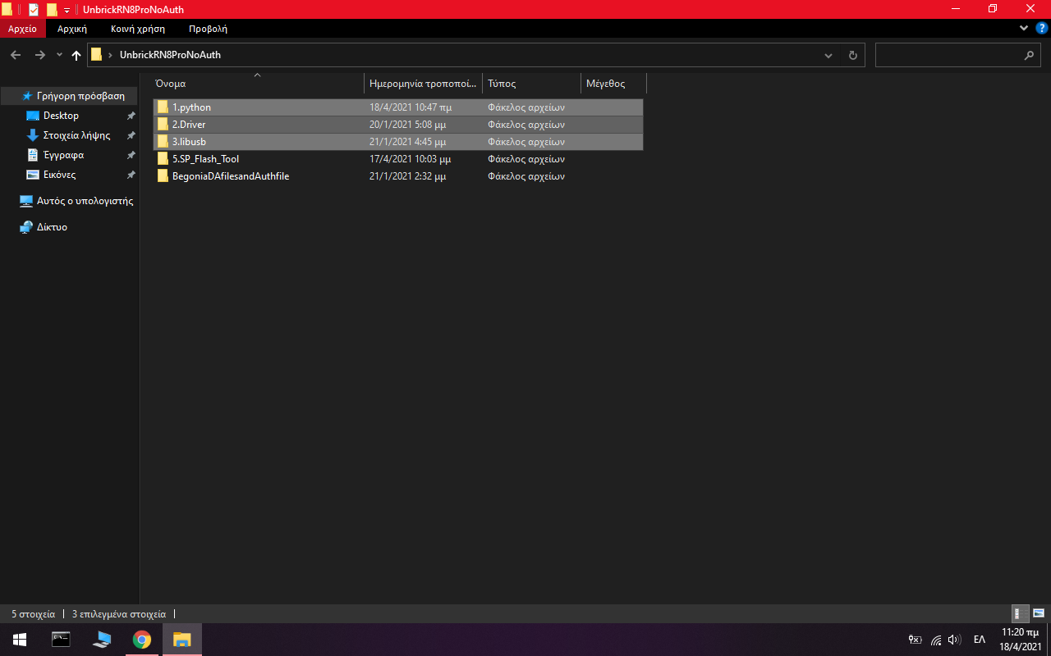The height and width of the screenshot is (656, 1051).
Task: Open the Αρχείο menu
Action: (22, 29)
